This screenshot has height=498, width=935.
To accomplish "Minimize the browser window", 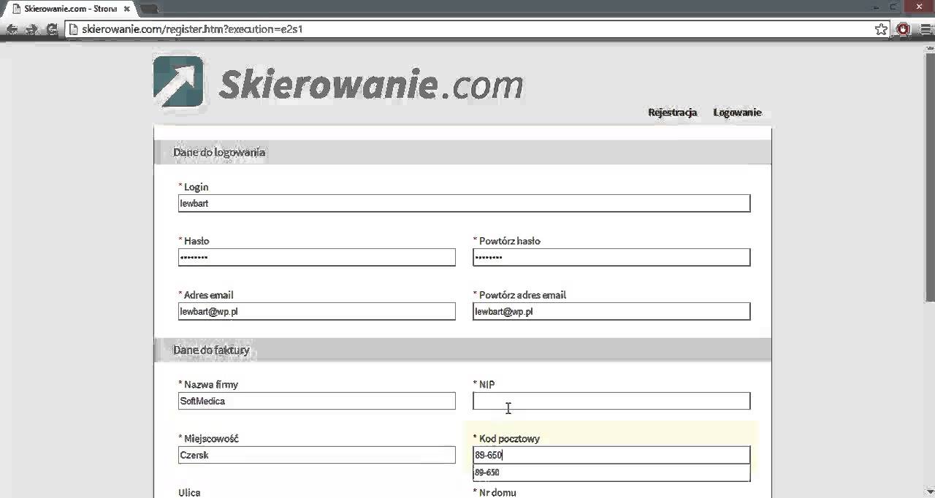I will click(x=877, y=7).
